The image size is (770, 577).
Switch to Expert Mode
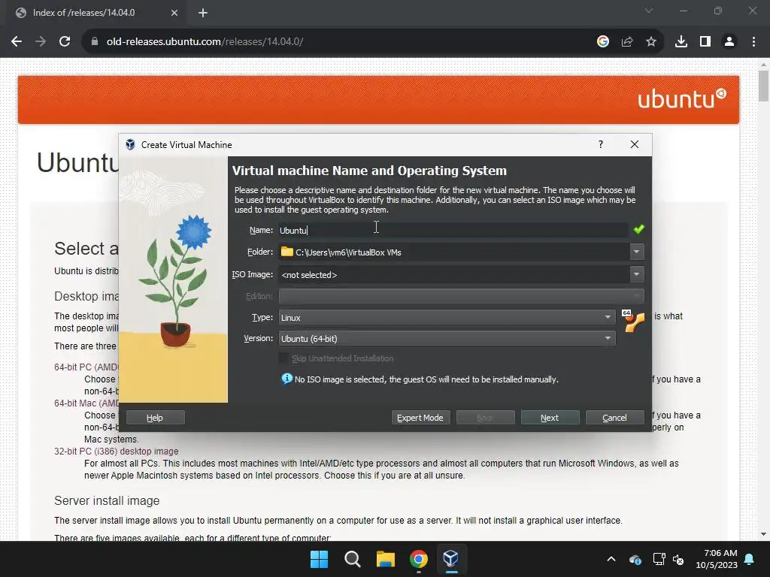420,418
